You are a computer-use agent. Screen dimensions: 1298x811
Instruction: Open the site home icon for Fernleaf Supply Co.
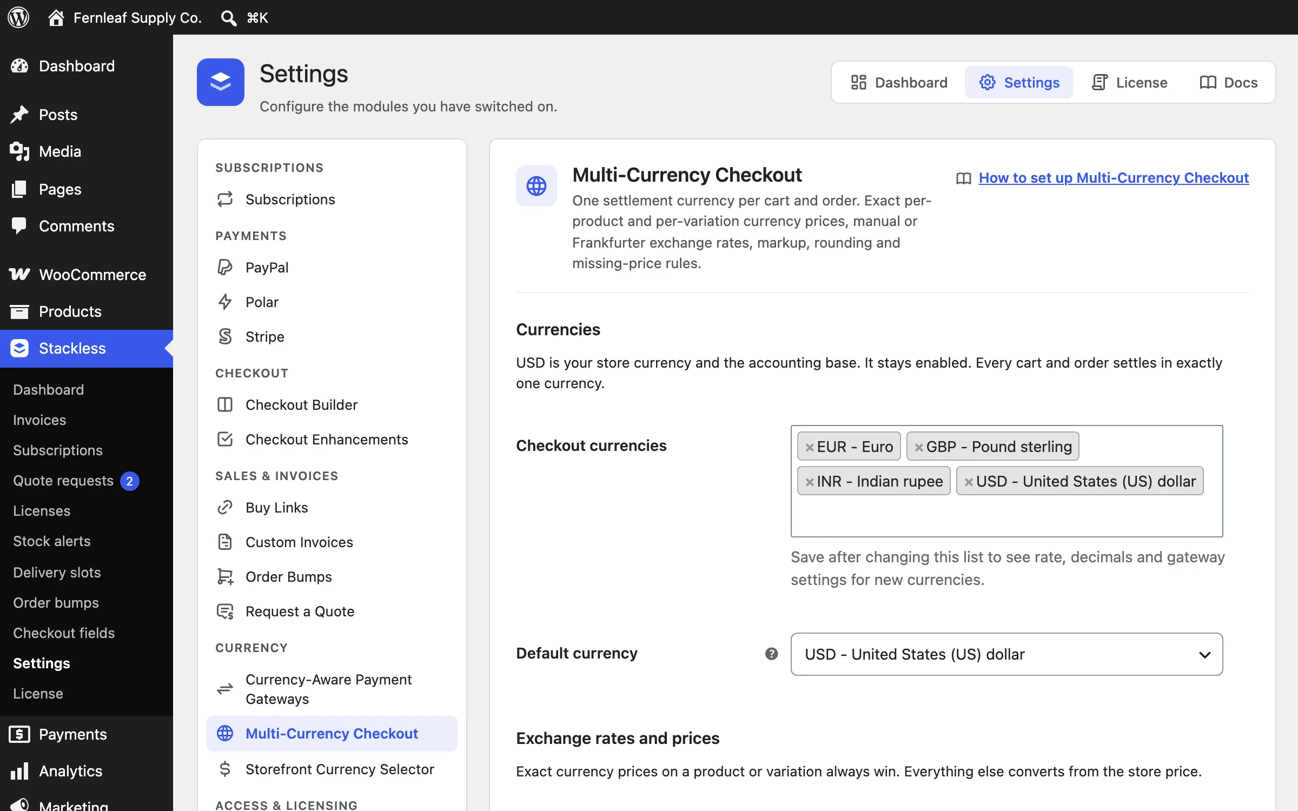pyautogui.click(x=56, y=18)
